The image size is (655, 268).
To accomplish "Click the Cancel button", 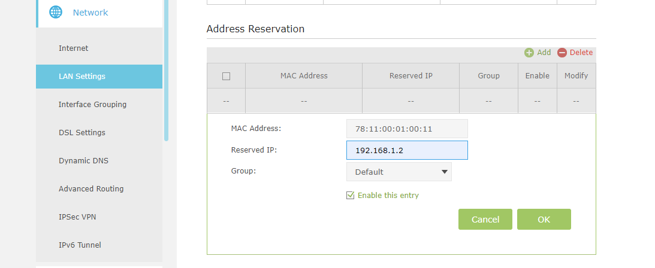I will [x=485, y=219].
